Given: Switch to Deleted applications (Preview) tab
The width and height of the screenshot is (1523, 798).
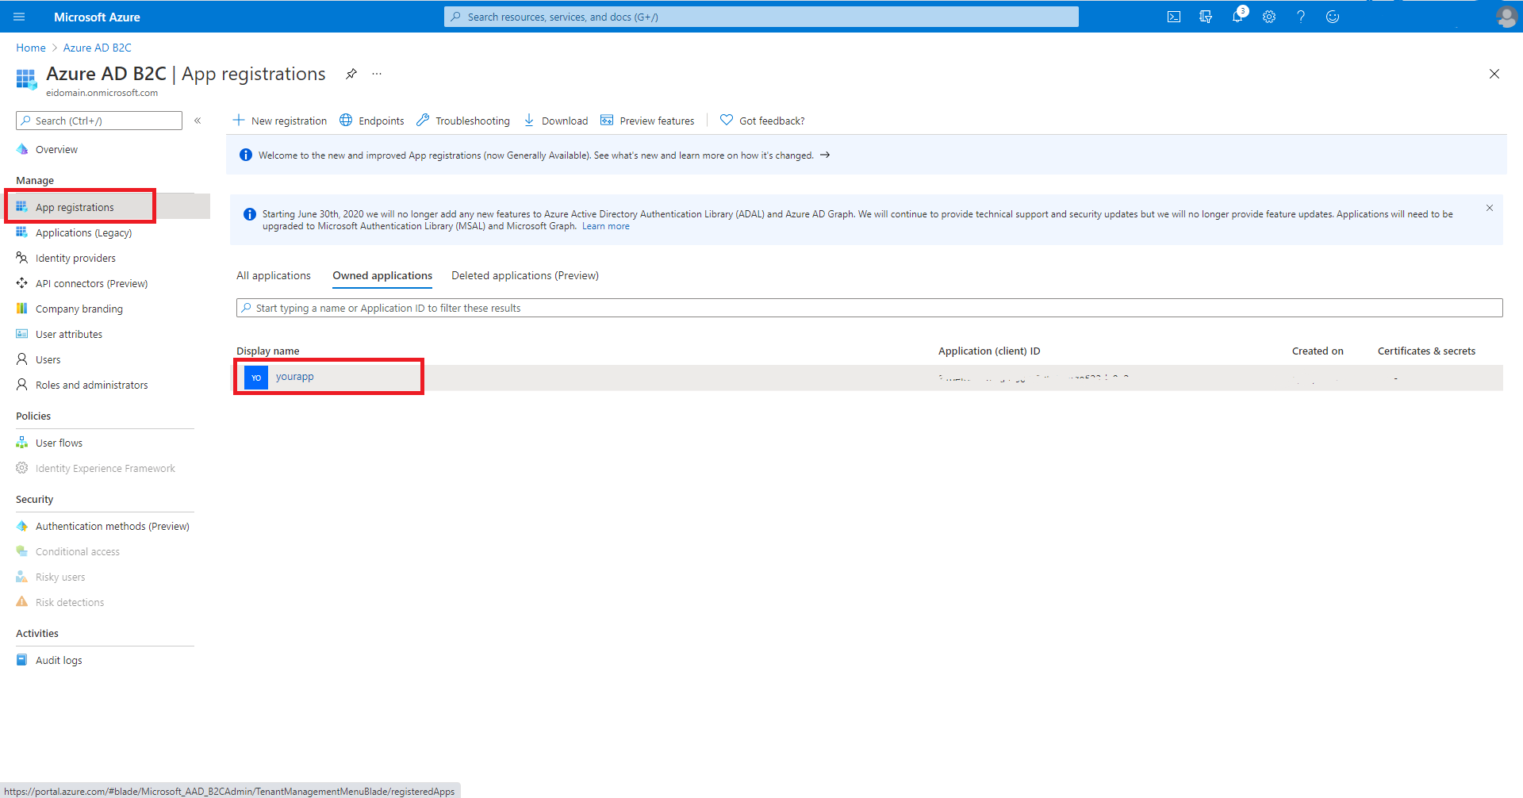Looking at the screenshot, I should [x=525, y=275].
